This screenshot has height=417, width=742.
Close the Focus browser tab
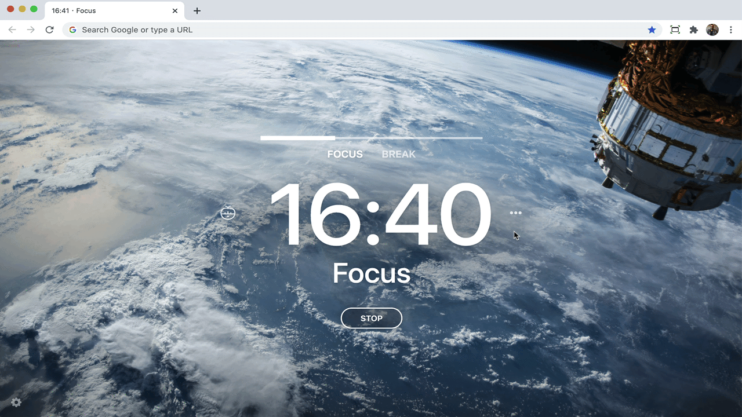coord(175,10)
